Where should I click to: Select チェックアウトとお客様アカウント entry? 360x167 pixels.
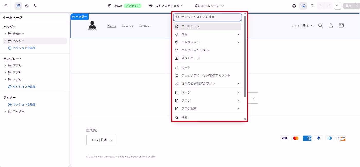click(208, 75)
